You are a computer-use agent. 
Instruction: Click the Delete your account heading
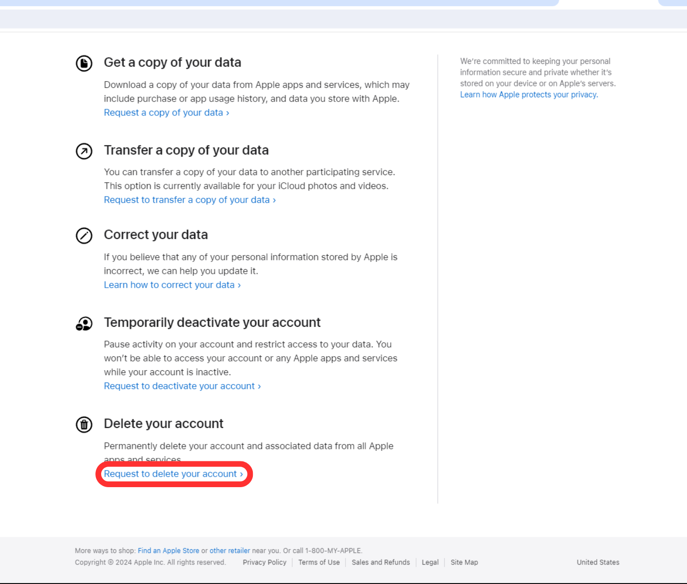click(164, 424)
